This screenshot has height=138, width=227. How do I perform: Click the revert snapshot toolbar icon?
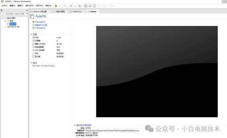click(x=75, y=6)
